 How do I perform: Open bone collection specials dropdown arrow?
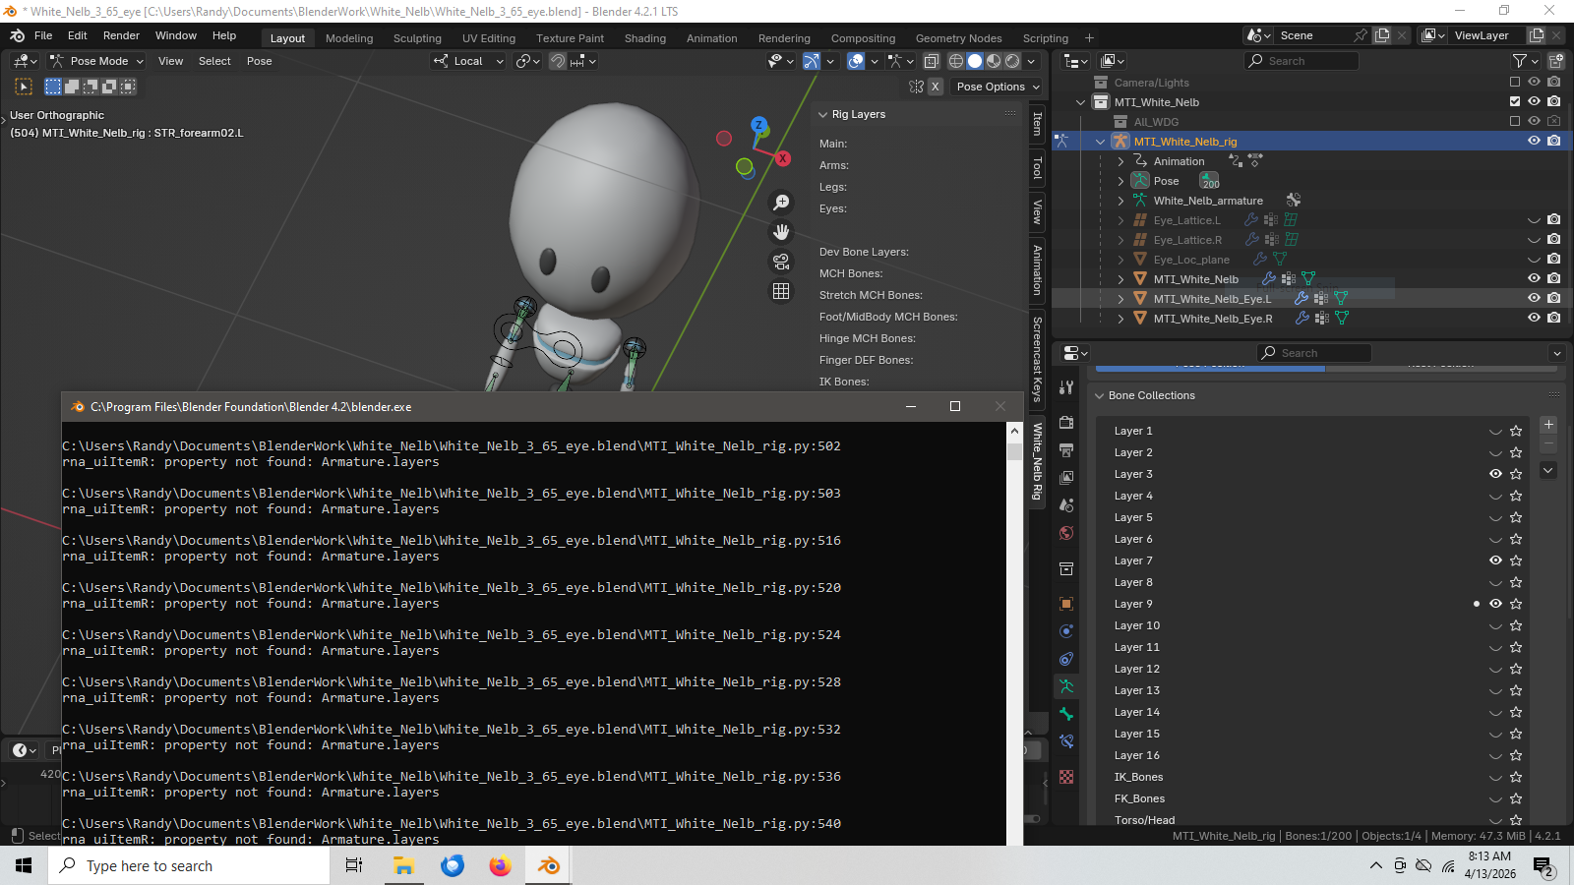[x=1548, y=470]
